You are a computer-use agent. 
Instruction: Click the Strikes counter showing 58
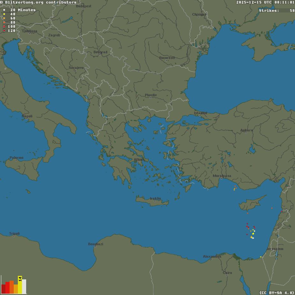click(277, 11)
